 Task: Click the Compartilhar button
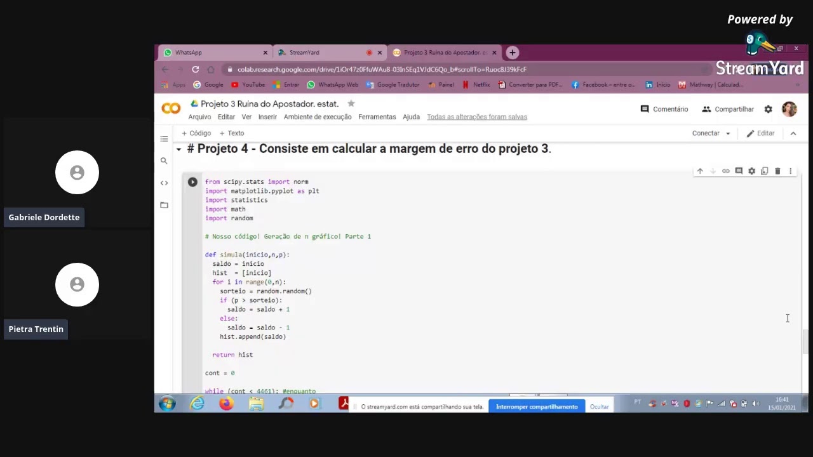tap(728, 109)
